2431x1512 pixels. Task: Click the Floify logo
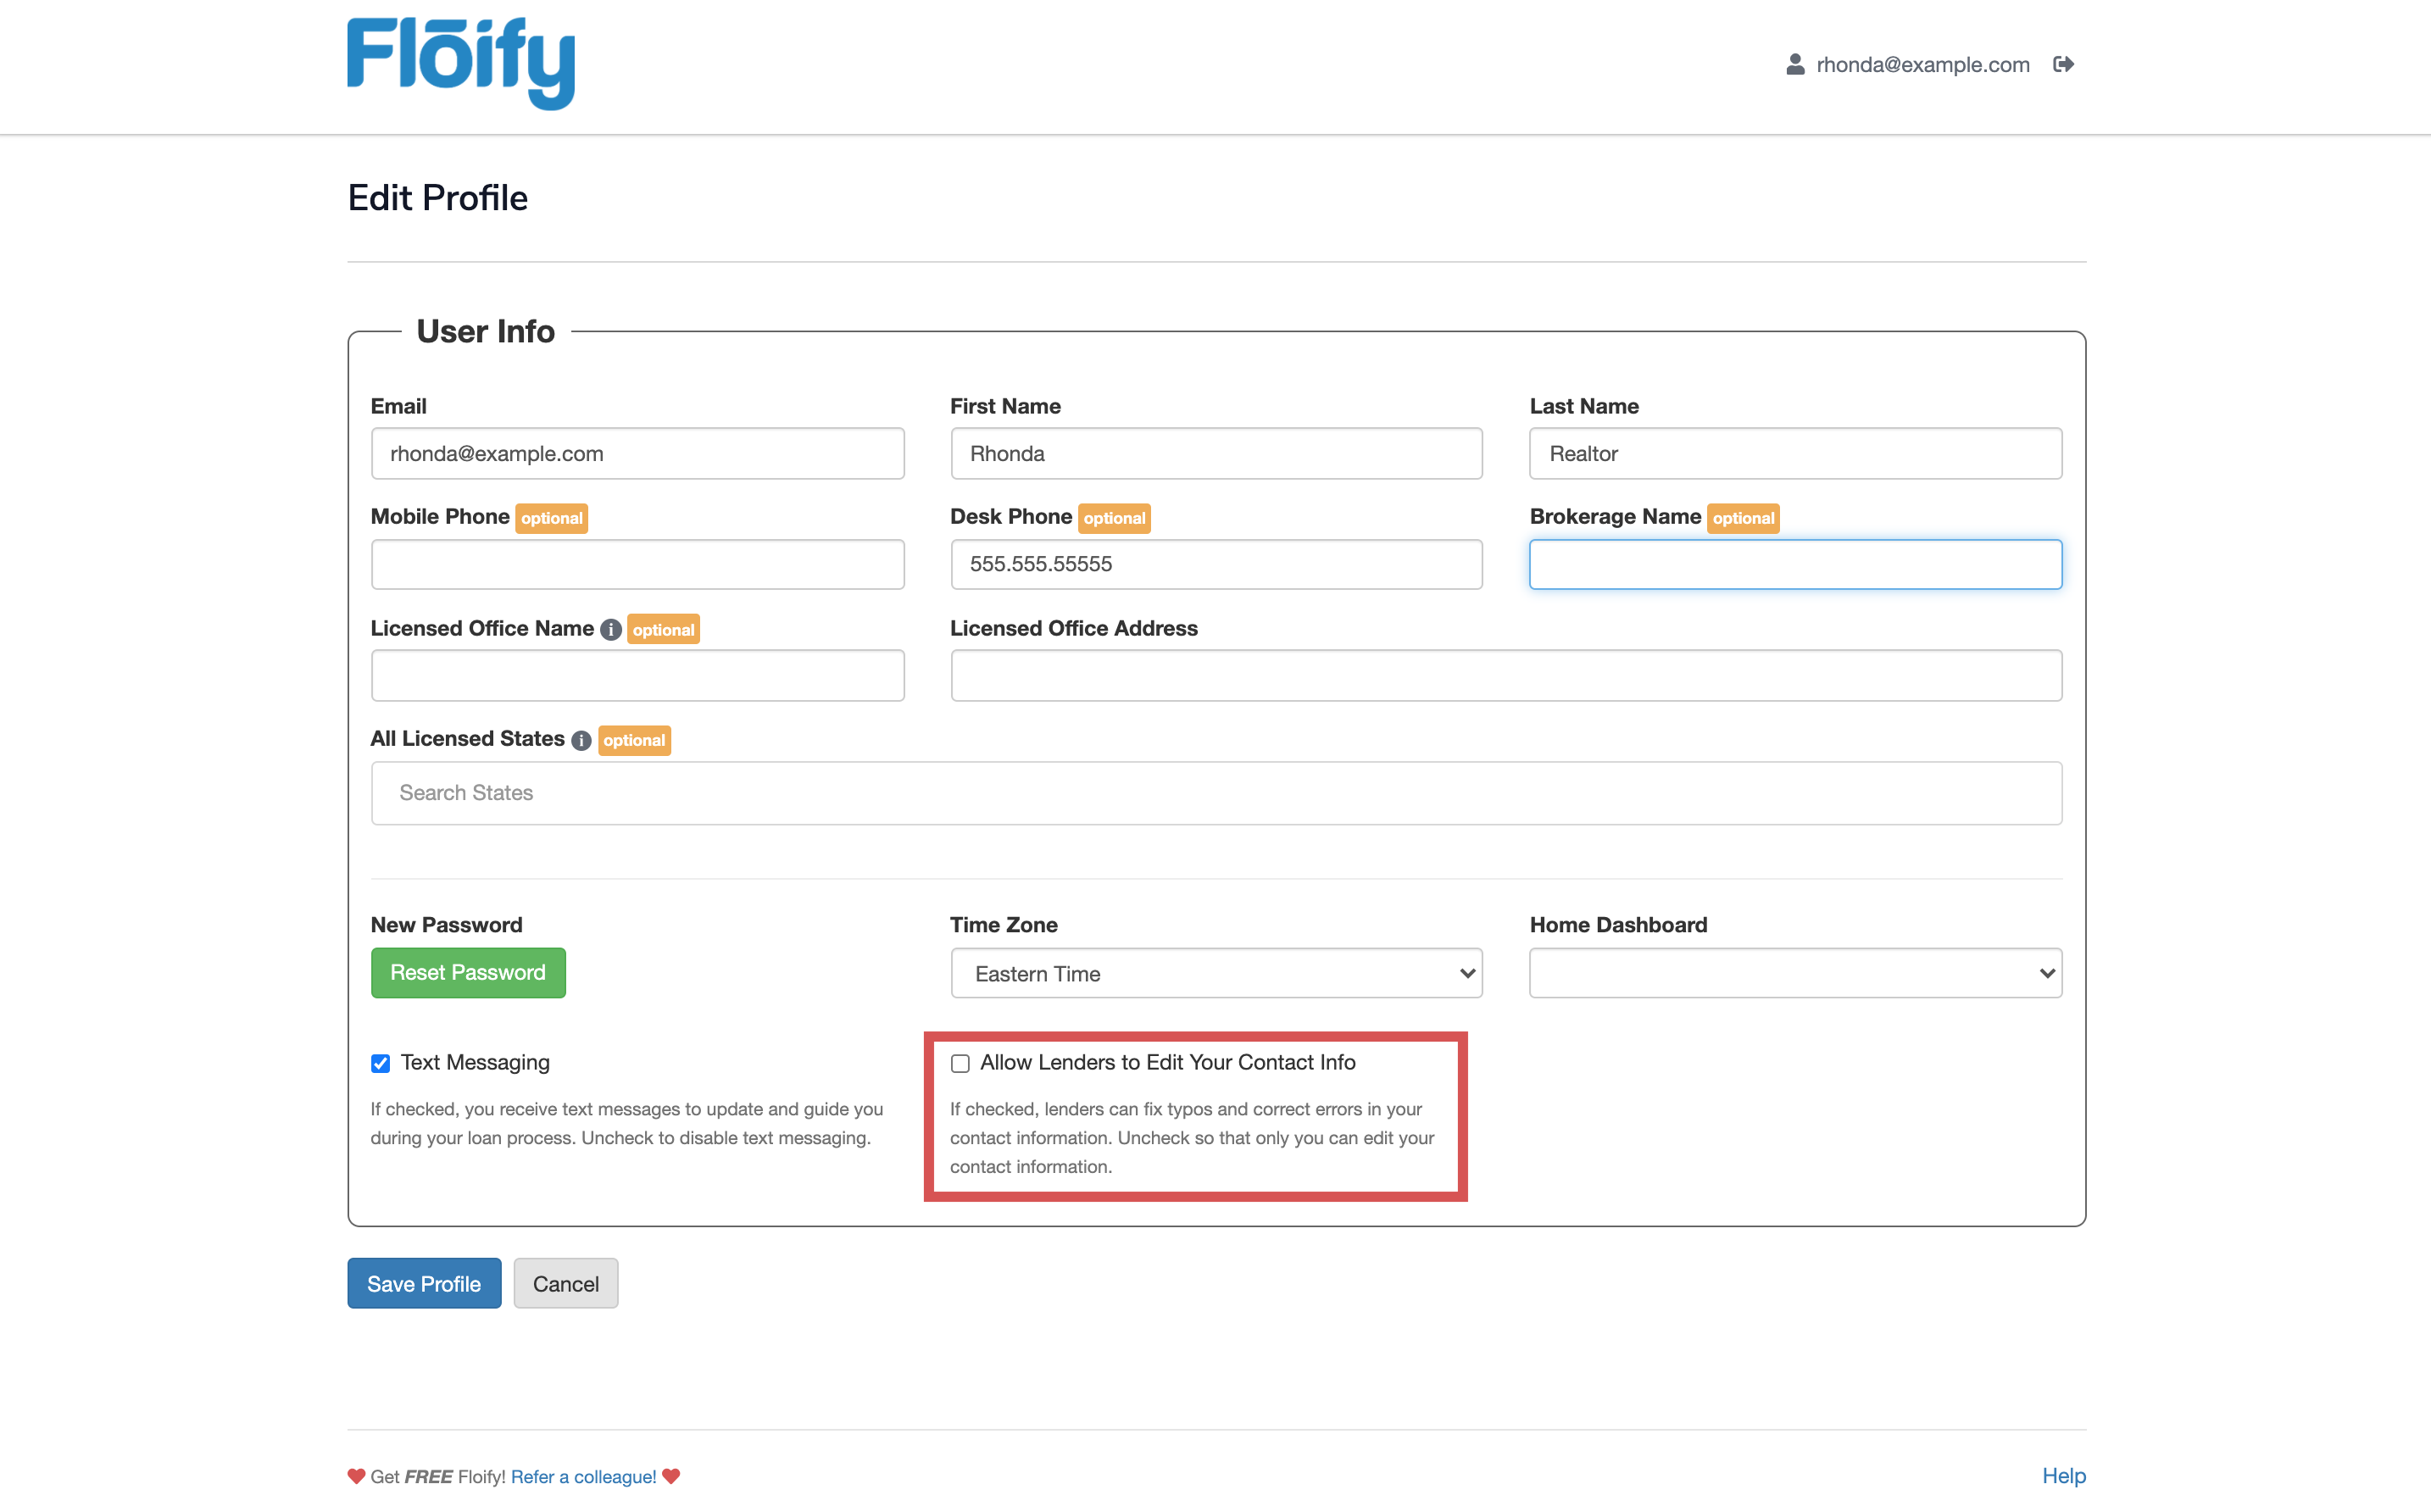(460, 63)
